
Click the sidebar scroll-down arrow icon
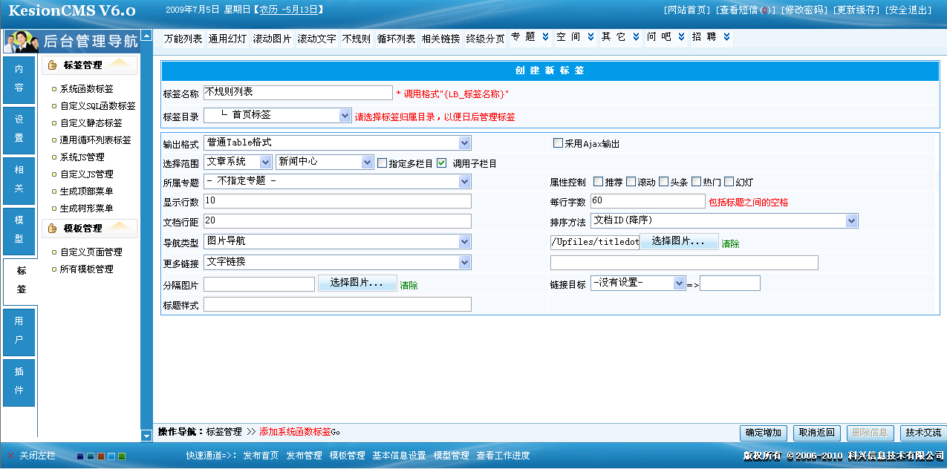tap(146, 436)
